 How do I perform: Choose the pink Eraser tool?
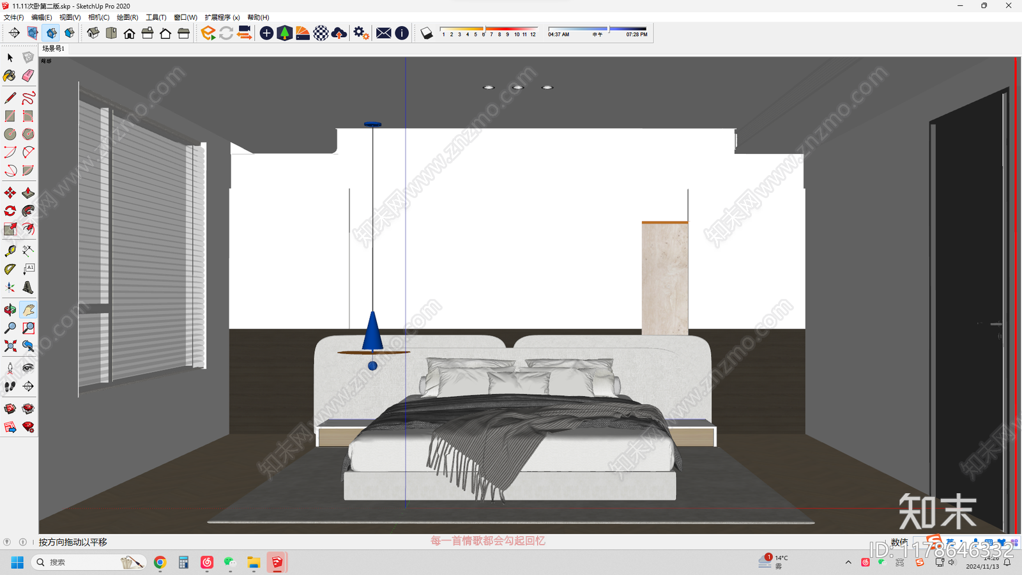[28, 76]
